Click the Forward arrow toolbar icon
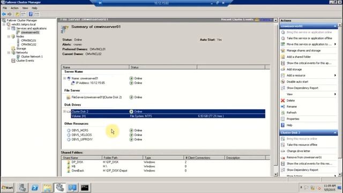 click(10, 14)
